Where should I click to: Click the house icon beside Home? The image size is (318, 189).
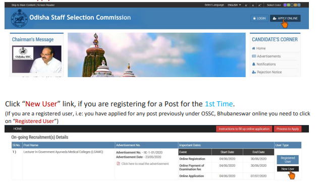253,48
